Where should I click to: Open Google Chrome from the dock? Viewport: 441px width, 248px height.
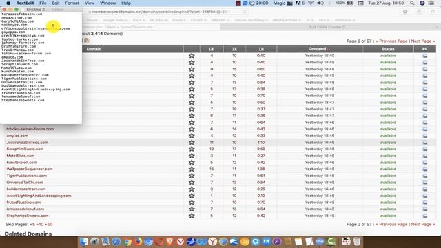(127, 241)
